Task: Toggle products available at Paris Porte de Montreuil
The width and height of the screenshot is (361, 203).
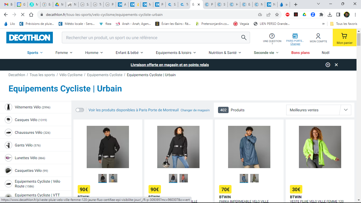Action: click(80, 110)
